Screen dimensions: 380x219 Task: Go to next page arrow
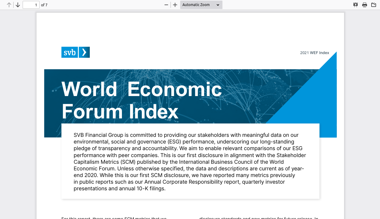click(x=18, y=5)
